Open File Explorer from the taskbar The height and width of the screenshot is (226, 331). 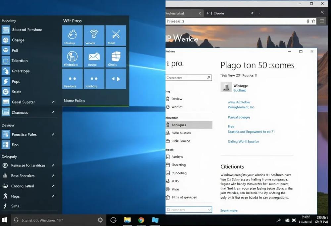pyautogui.click(x=127, y=220)
